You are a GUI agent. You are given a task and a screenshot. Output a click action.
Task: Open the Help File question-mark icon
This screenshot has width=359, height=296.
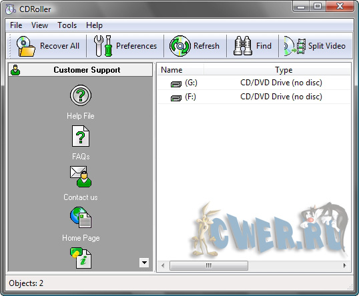(81, 95)
